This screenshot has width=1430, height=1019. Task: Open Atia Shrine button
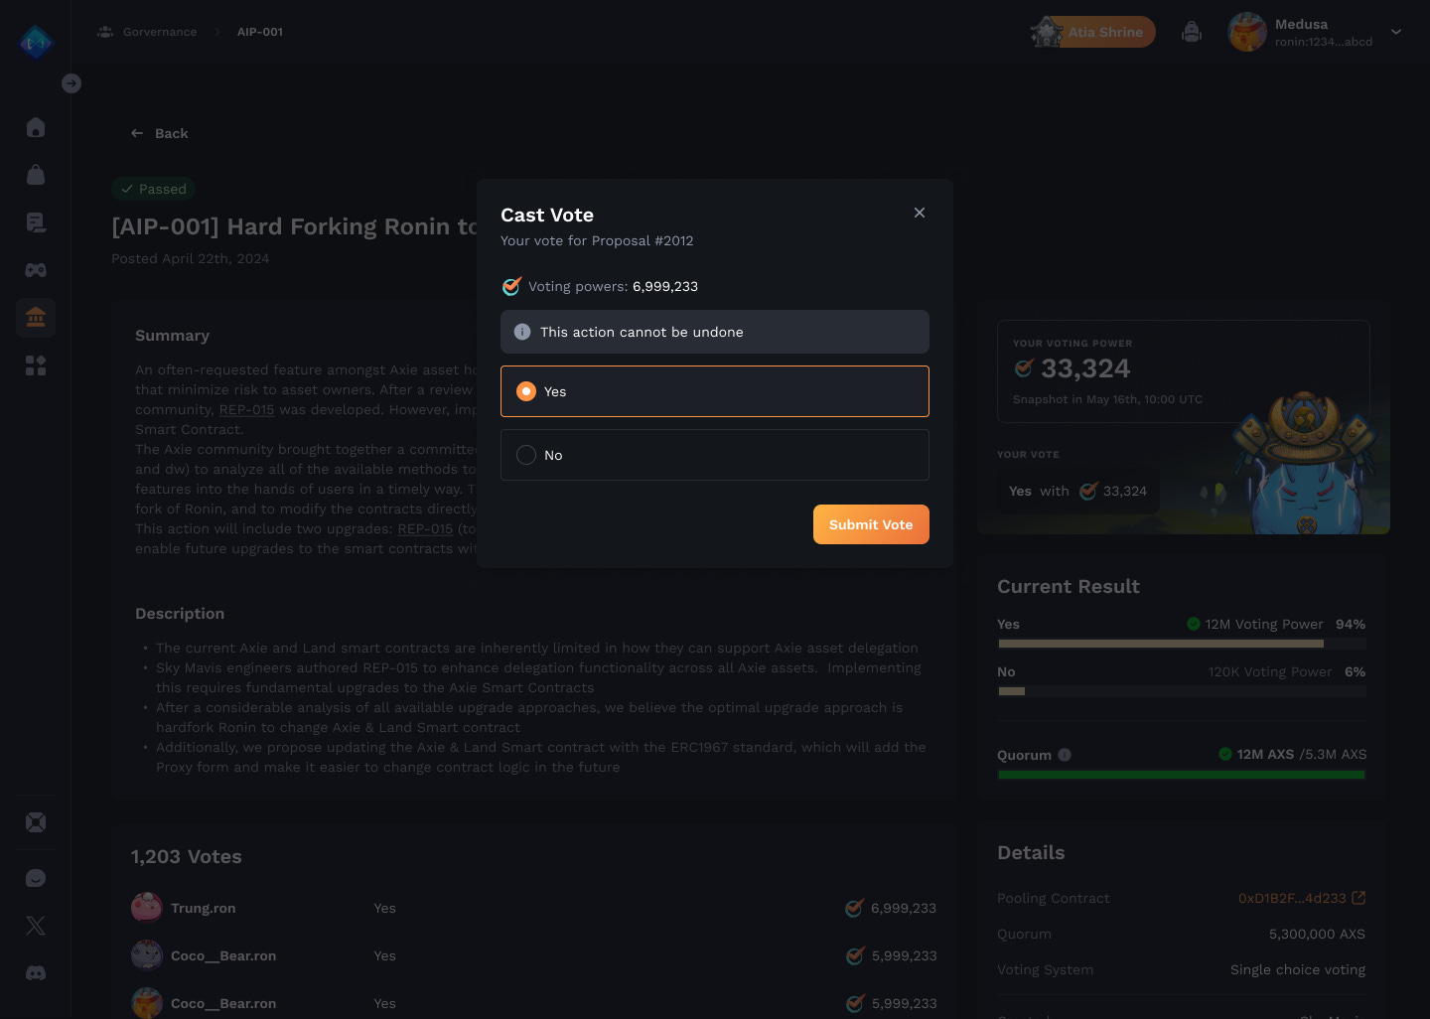tap(1093, 32)
